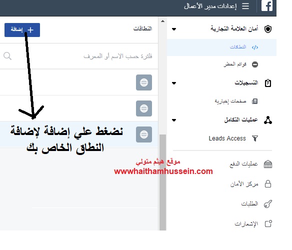Click the blue إضافة add button

coord(22,30)
